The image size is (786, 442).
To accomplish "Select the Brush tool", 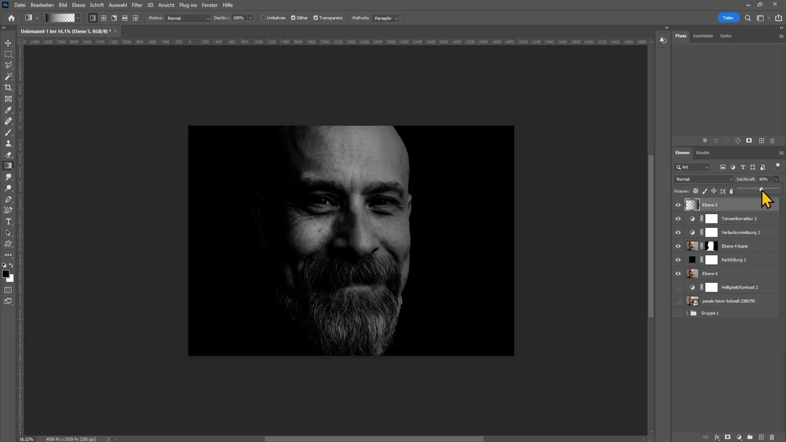I will click(8, 132).
